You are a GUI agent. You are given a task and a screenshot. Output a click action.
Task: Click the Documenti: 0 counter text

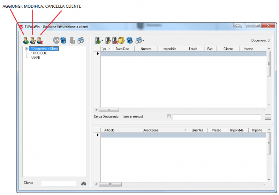pos(260,40)
